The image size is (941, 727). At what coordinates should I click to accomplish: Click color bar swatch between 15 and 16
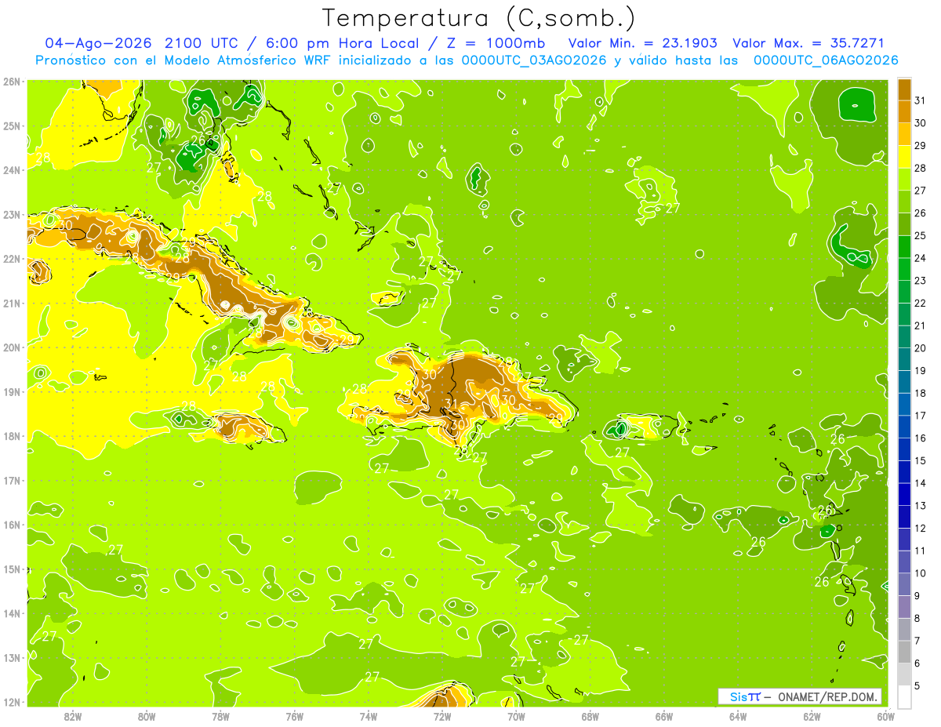click(x=904, y=449)
